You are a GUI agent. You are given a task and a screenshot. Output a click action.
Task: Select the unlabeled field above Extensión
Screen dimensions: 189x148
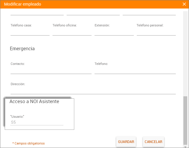coord(93,12)
